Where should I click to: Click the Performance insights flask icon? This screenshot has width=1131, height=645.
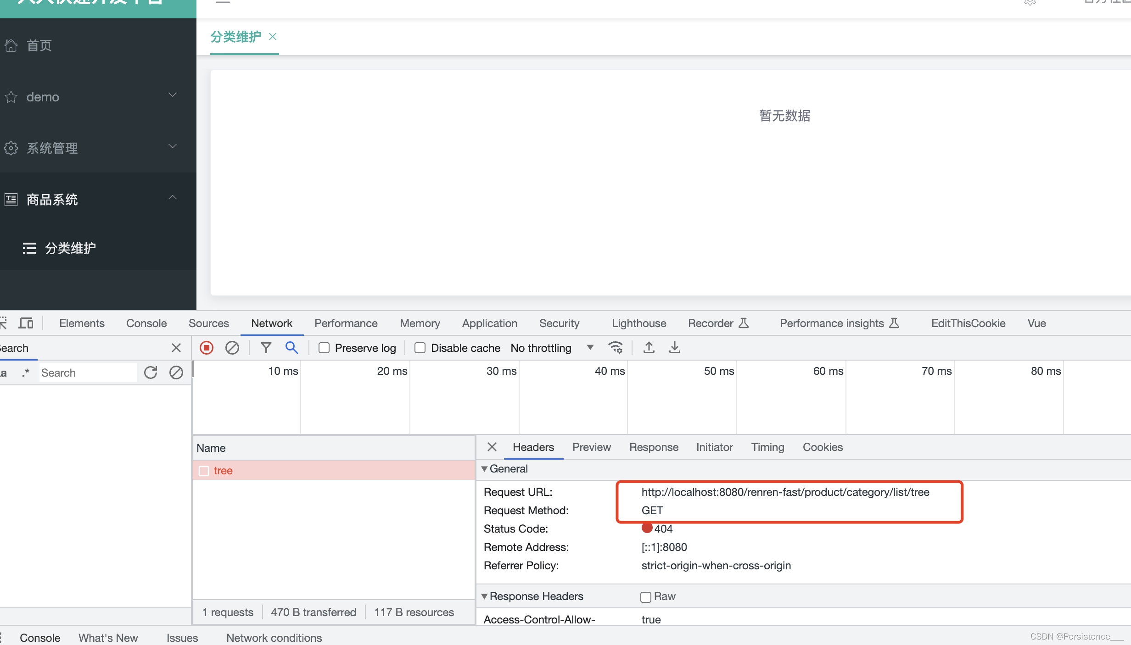click(x=894, y=323)
